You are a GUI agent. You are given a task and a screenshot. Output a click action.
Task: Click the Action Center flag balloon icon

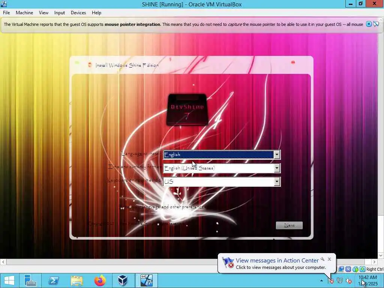pos(228,262)
